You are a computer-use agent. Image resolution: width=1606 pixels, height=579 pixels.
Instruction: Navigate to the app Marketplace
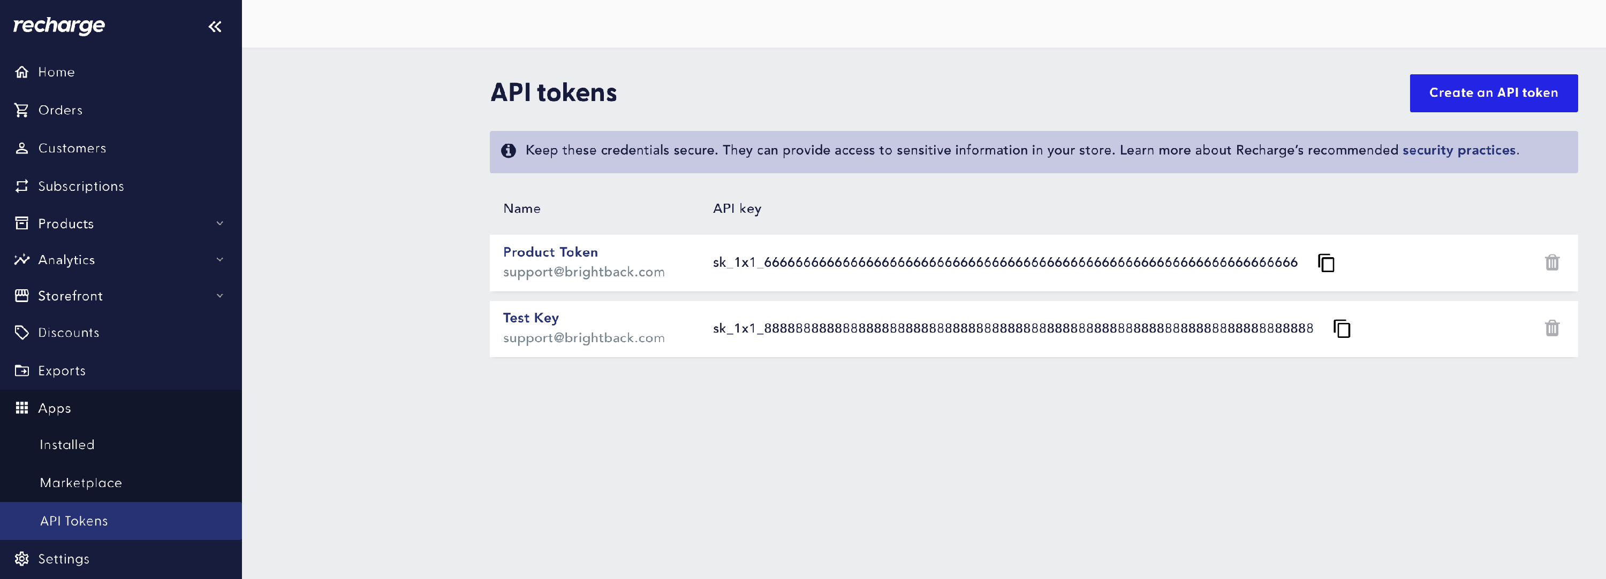(x=81, y=482)
